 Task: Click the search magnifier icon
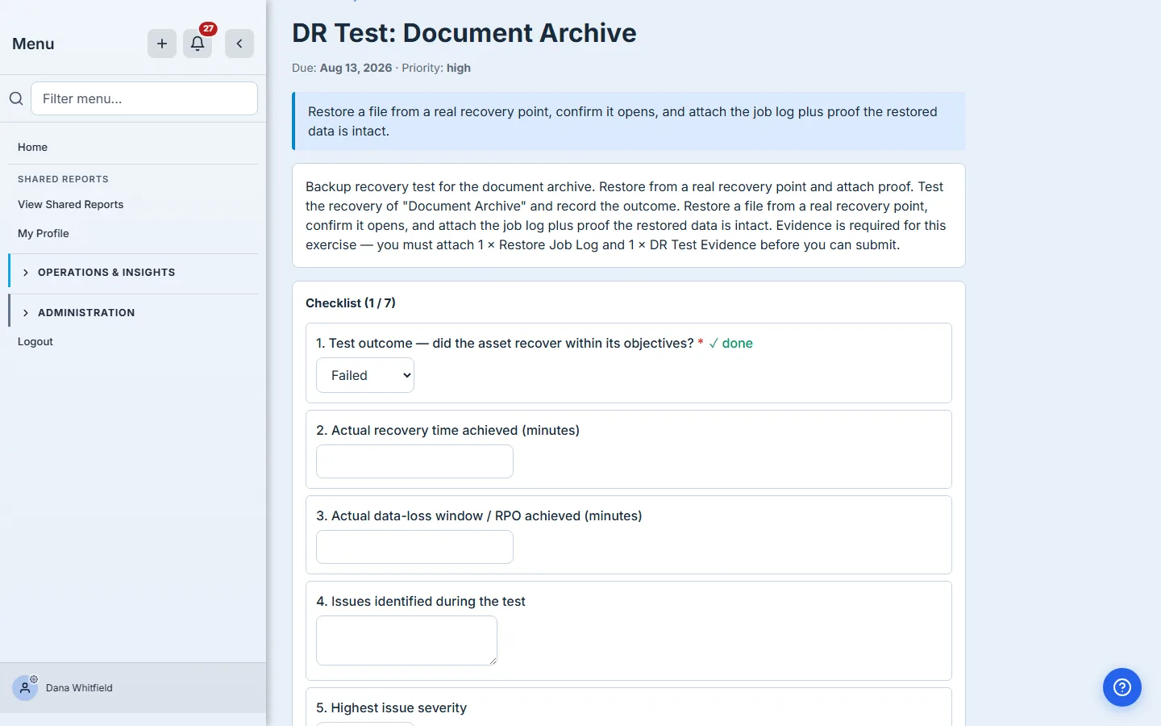point(16,98)
